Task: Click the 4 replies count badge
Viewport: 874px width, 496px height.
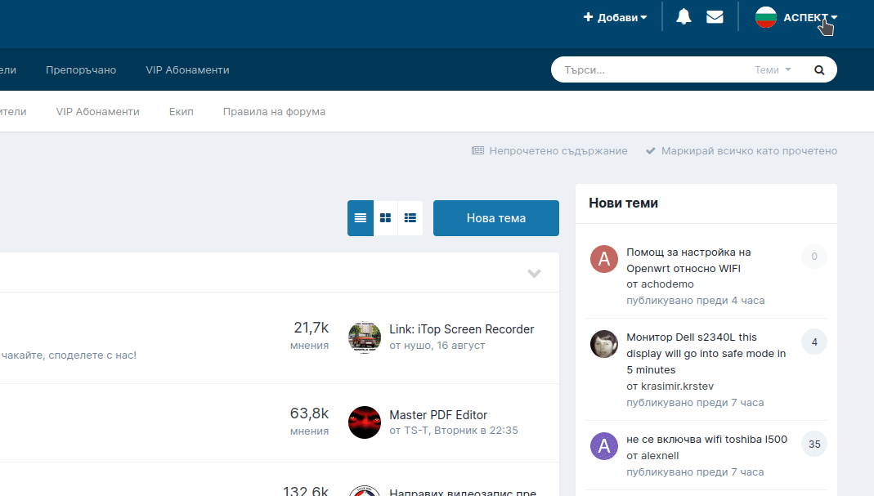Action: [814, 342]
